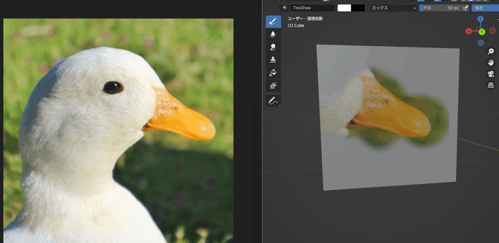Viewport: 499px width, 243px height.
Task: Select the Mask tool
Action: (273, 85)
